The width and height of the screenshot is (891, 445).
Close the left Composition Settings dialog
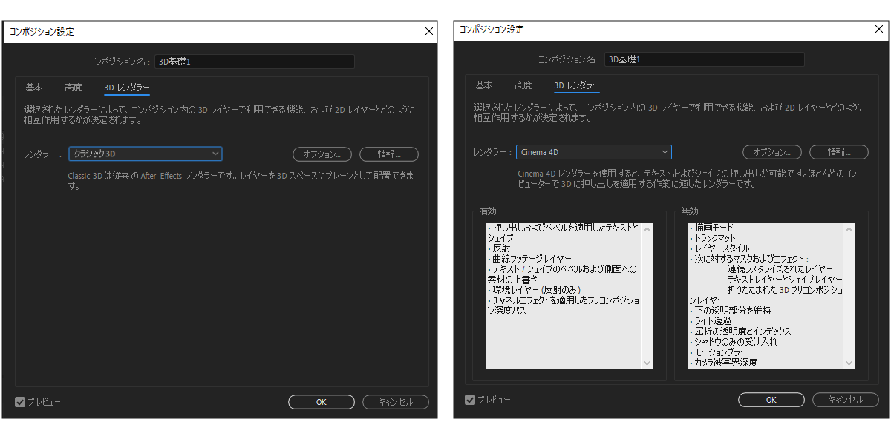tap(428, 31)
